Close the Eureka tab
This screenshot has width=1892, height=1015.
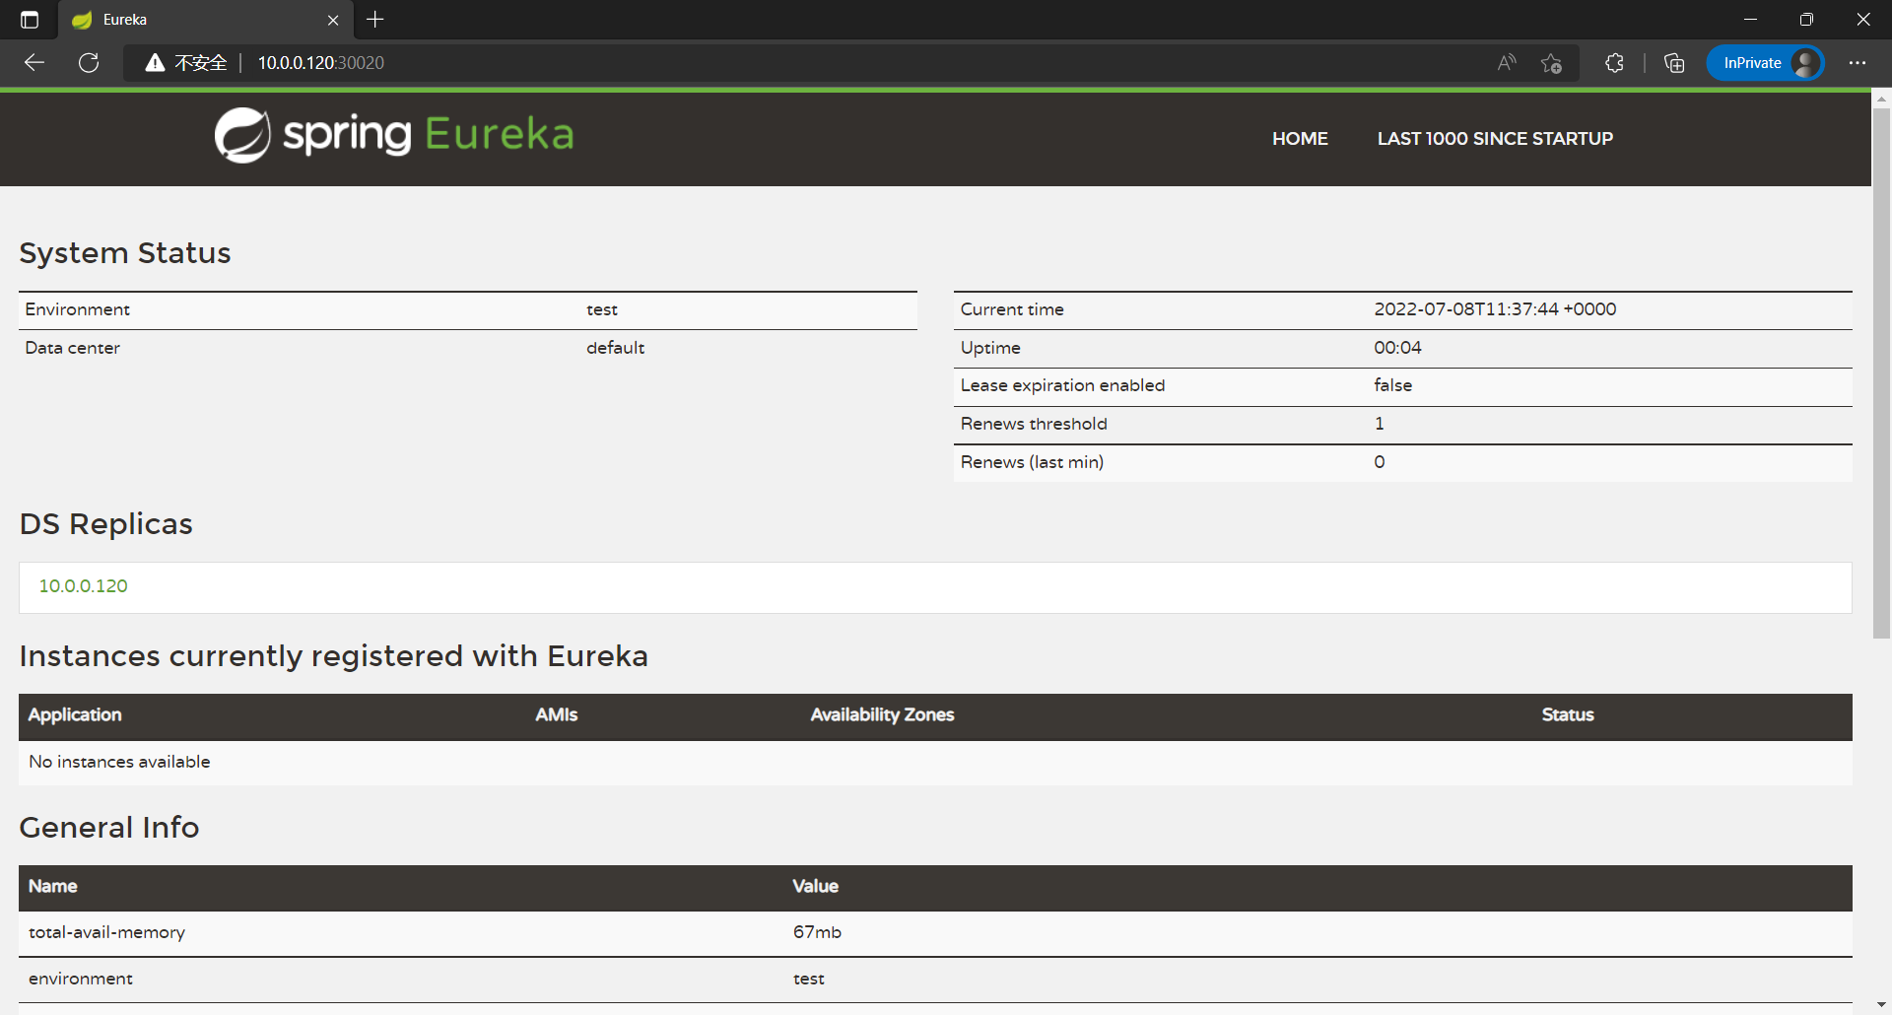pos(333,20)
